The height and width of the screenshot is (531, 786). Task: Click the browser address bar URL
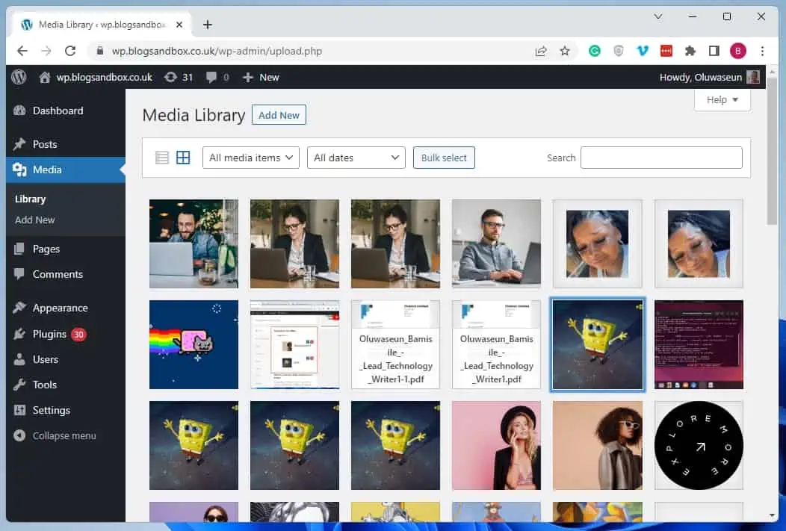pos(217,51)
